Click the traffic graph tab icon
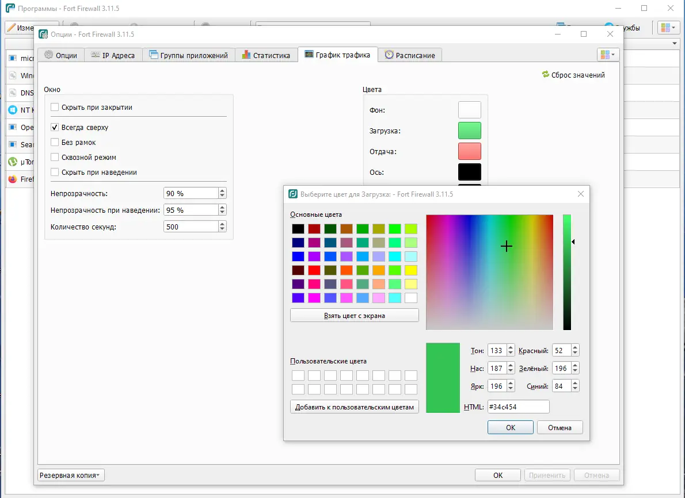 [309, 55]
